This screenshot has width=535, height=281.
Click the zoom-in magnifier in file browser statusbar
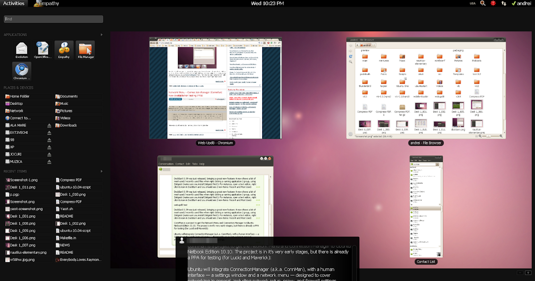point(501,136)
